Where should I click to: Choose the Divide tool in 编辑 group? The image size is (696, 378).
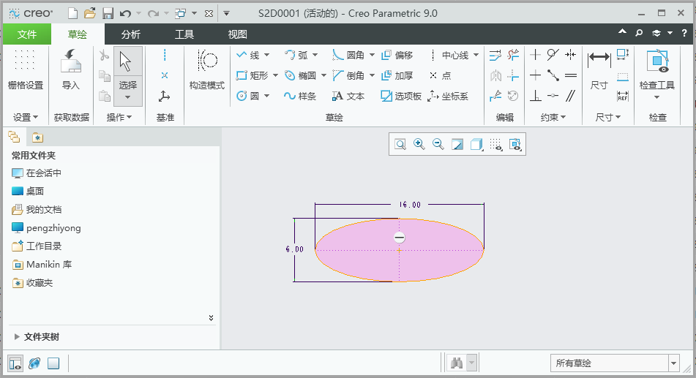[x=495, y=96]
